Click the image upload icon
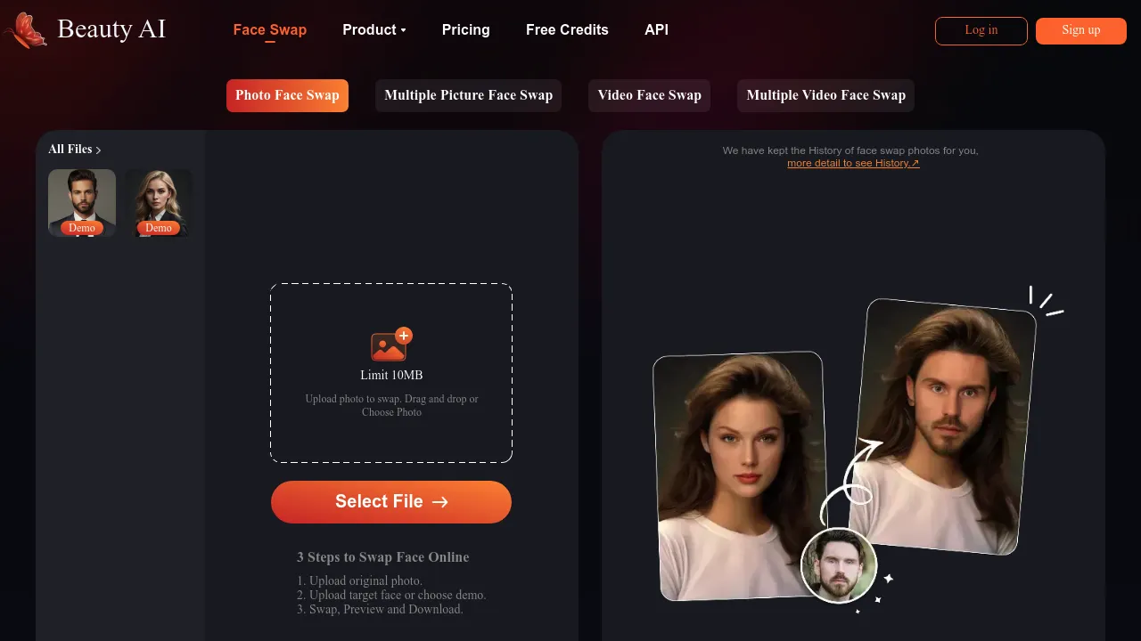The width and height of the screenshot is (1141, 641). point(390,345)
